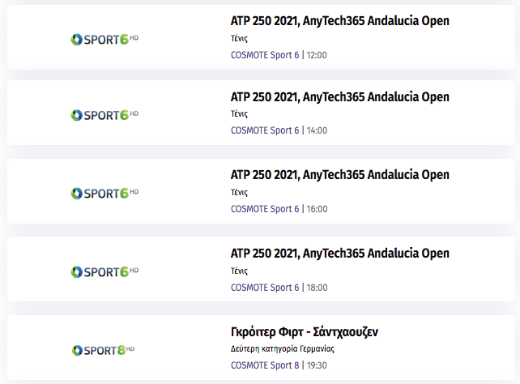Viewport: 520px width, 384px height.
Task: Click the Sport 6 HD logo in the 14:00 row
Action: coord(104,115)
